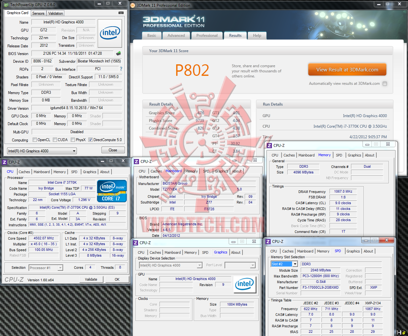This screenshot has width=408, height=336.
Task: Click the Bus Interface question mark icon
Action: [x=121, y=69]
